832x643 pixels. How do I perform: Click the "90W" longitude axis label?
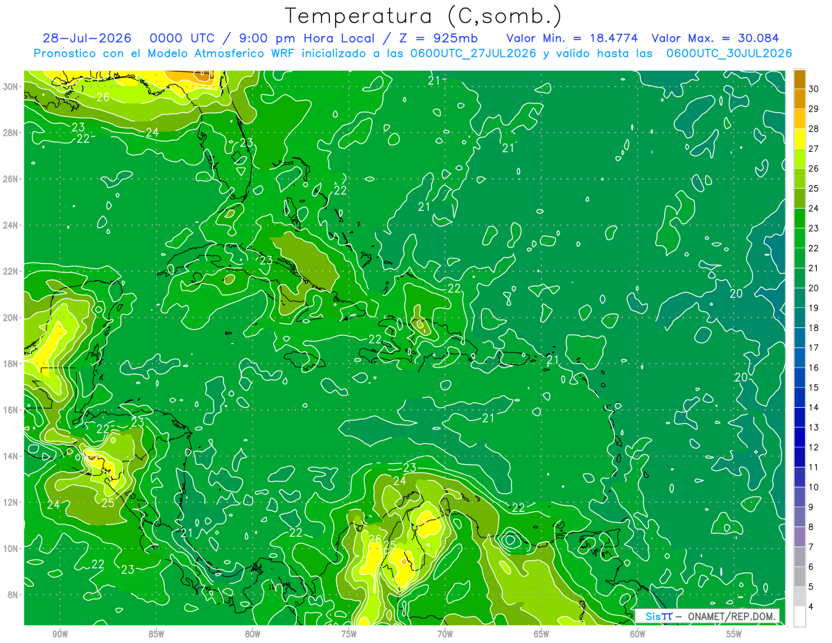[x=60, y=634]
